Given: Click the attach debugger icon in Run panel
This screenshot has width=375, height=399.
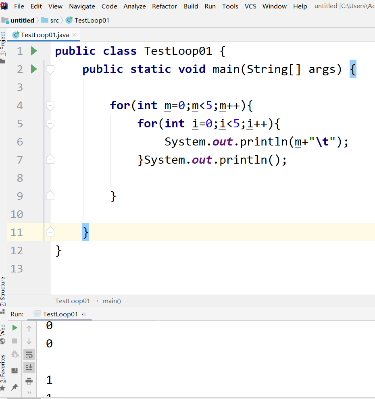Looking at the screenshot, I should tap(15, 354).
